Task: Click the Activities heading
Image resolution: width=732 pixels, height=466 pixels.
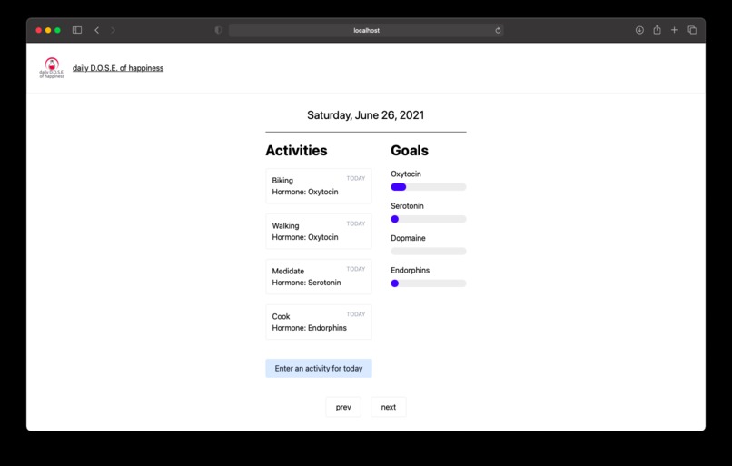Action: (296, 151)
